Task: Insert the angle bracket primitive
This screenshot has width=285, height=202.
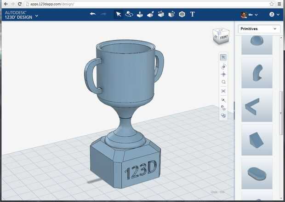Action: point(257,107)
